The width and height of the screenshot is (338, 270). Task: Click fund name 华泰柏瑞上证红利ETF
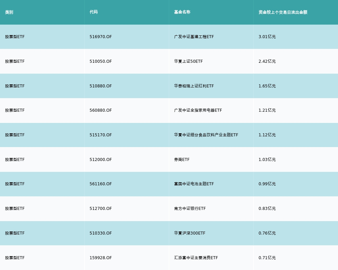[194, 86]
